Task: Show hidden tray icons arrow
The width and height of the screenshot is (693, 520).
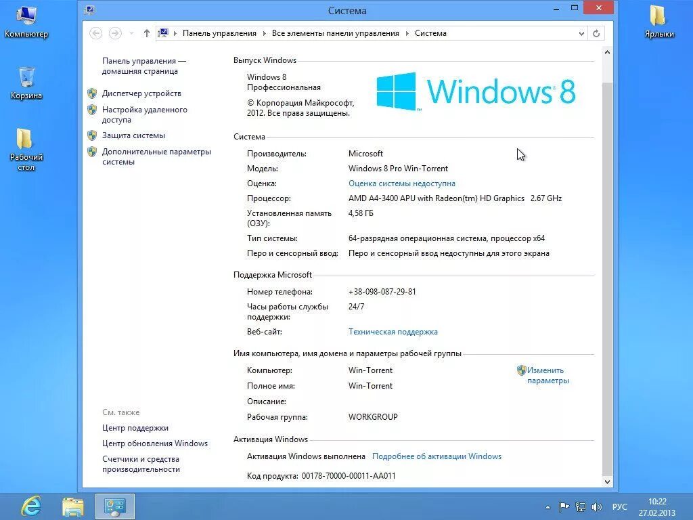Action: (547, 507)
